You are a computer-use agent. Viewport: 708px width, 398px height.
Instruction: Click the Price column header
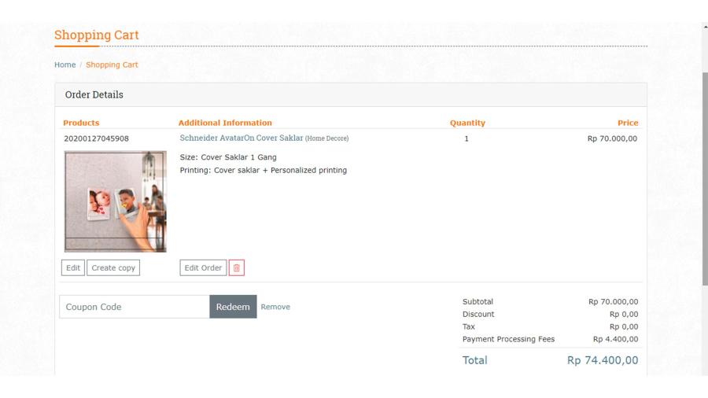pyautogui.click(x=628, y=123)
